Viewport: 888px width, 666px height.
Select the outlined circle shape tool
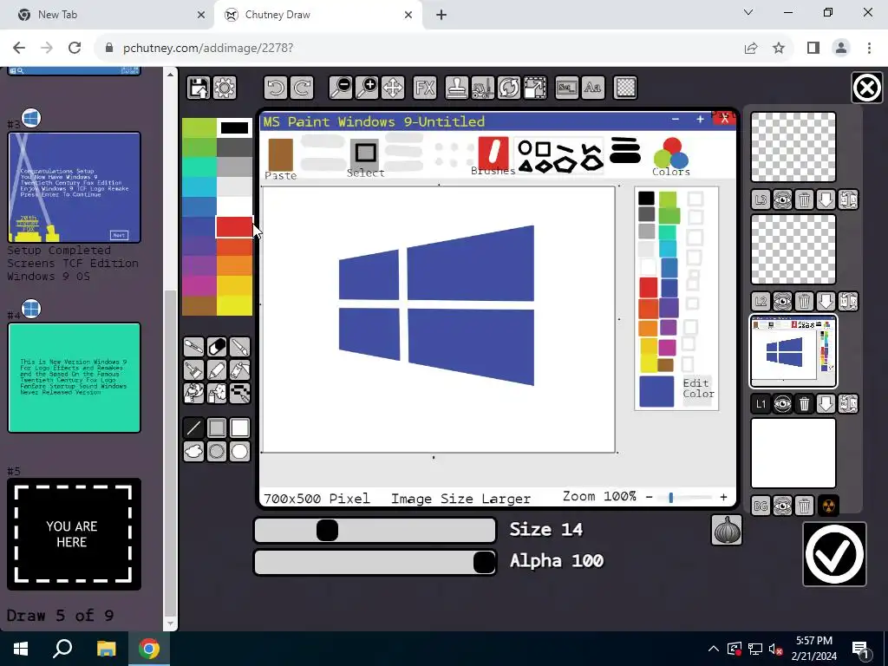tap(217, 451)
